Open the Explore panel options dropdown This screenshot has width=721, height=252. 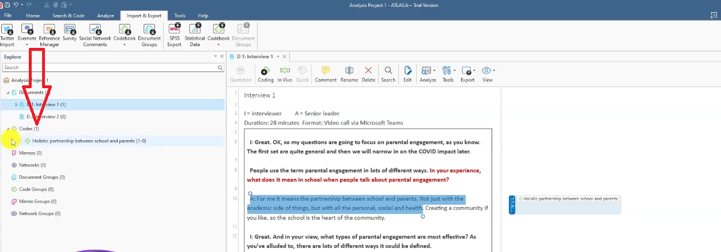coord(216,57)
